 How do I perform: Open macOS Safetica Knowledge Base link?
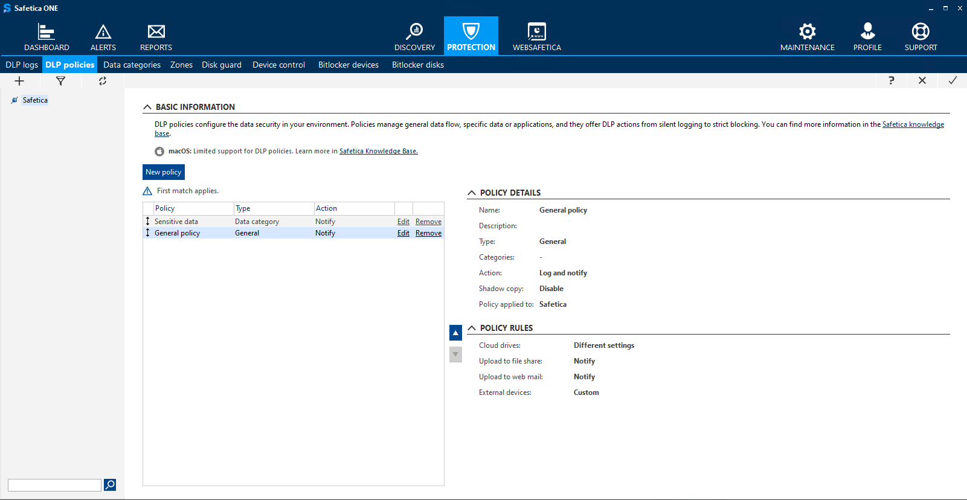(379, 151)
